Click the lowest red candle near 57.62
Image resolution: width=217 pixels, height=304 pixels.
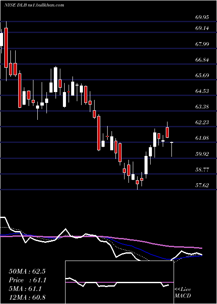[x=138, y=182]
